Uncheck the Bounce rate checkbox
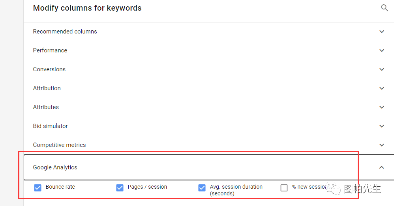This screenshot has height=206, width=394. 38,188
